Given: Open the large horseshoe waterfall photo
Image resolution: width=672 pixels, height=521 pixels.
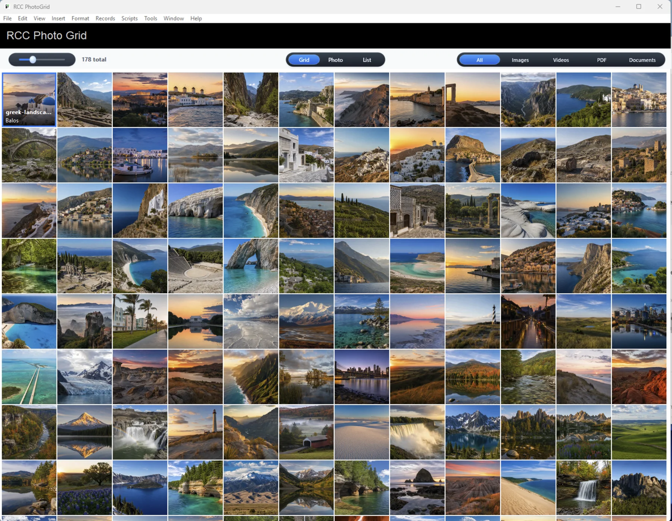Looking at the screenshot, I should (x=417, y=432).
